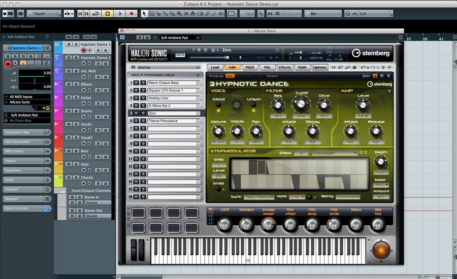
Task: Click the pitch bend wheel
Action: (x=134, y=250)
